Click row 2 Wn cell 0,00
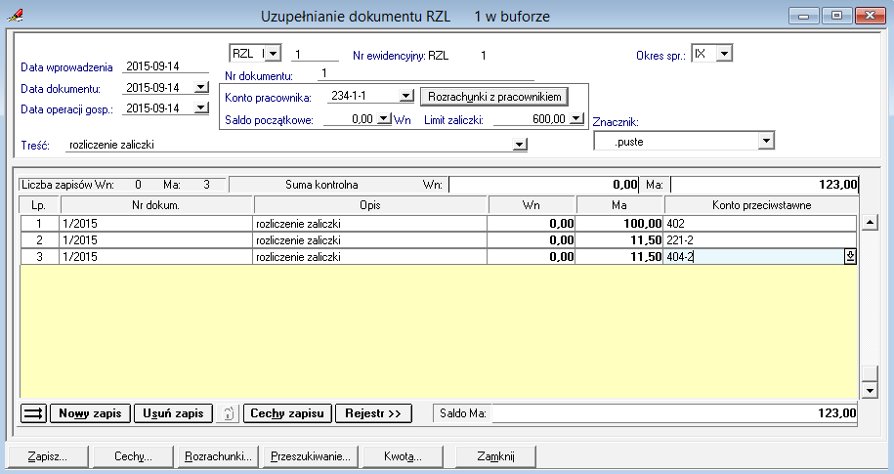894x474 pixels. coord(532,240)
